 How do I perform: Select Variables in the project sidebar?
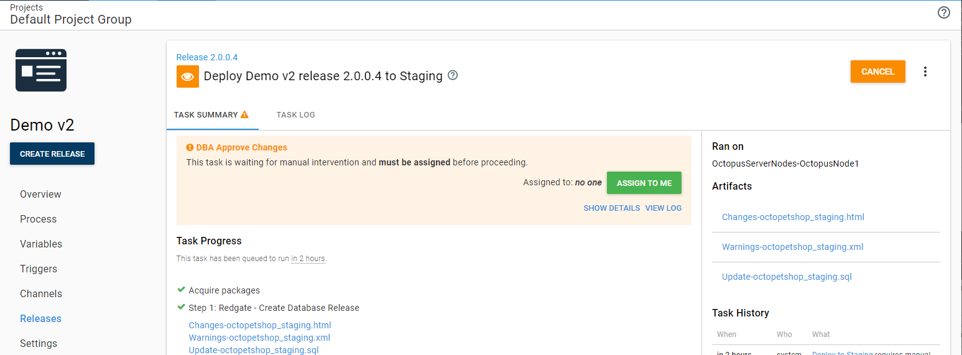(41, 244)
